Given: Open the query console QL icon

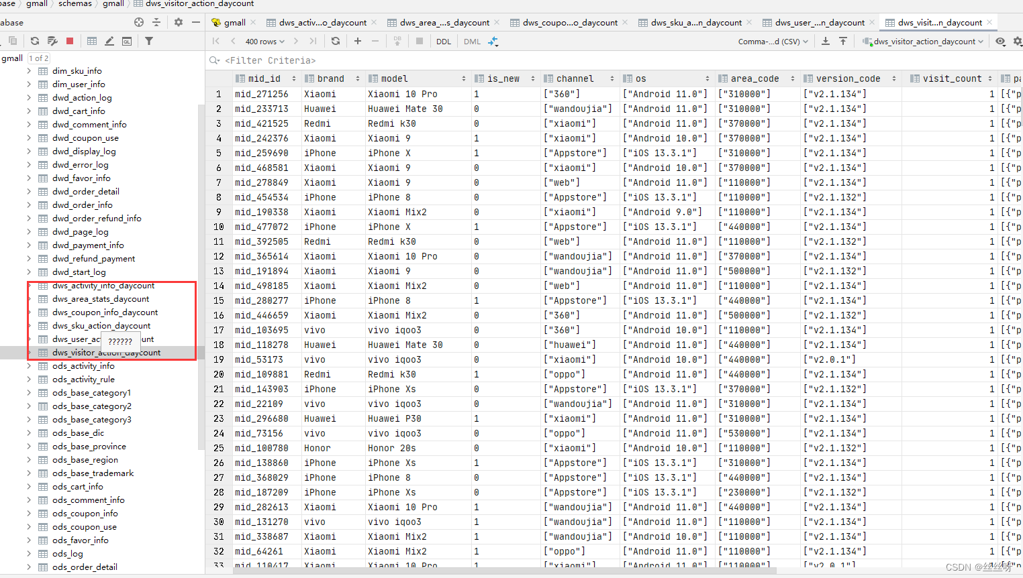Looking at the screenshot, I should [127, 41].
